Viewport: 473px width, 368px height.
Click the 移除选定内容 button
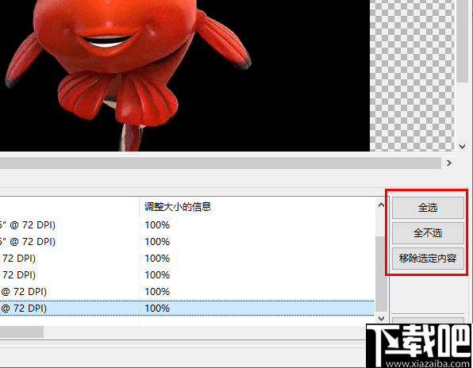pyautogui.click(x=428, y=259)
